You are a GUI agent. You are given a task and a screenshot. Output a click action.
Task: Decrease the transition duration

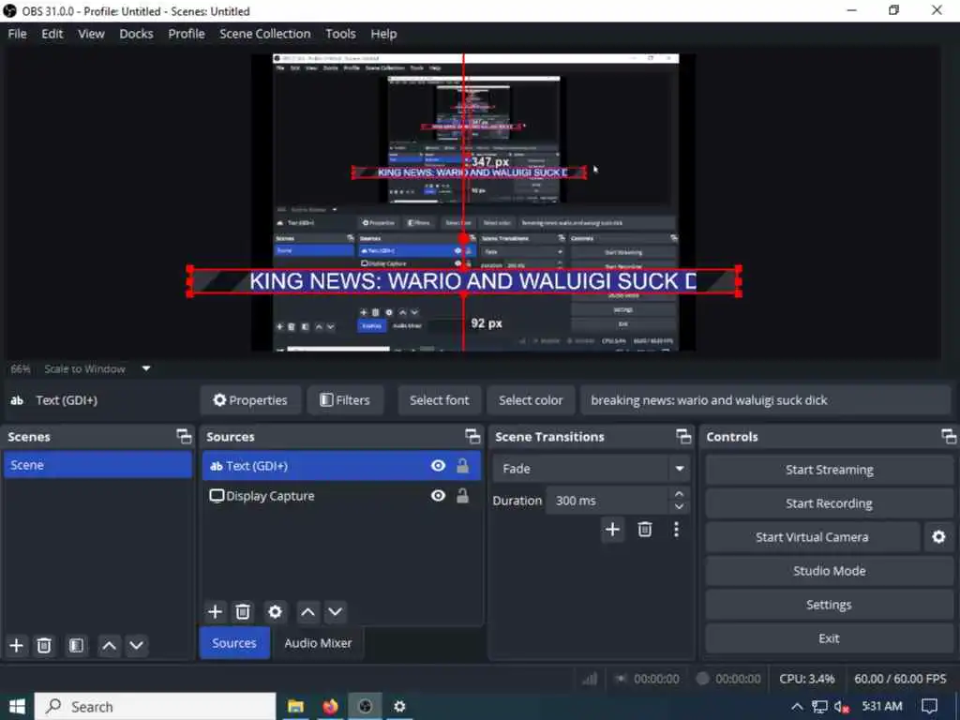[x=679, y=507]
